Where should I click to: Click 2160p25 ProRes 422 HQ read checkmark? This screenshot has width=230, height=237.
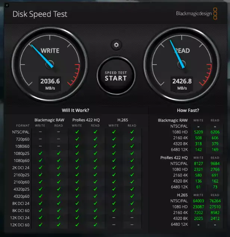point(95,175)
